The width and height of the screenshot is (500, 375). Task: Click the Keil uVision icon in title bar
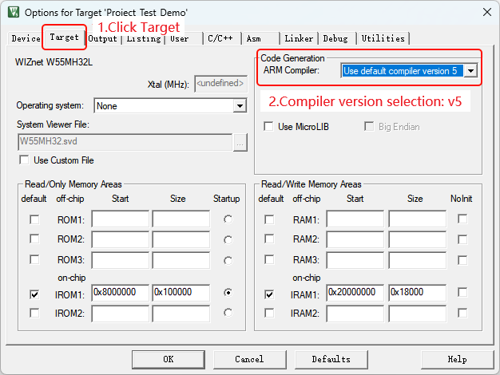pyautogui.click(x=14, y=12)
